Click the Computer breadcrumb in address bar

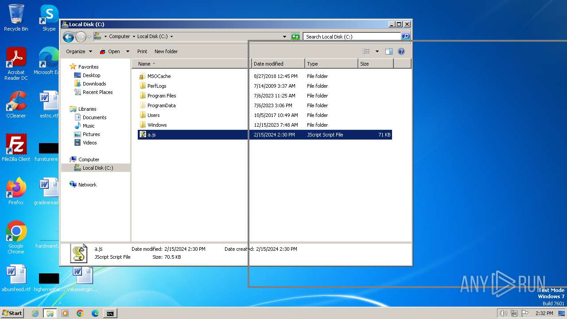click(x=120, y=37)
